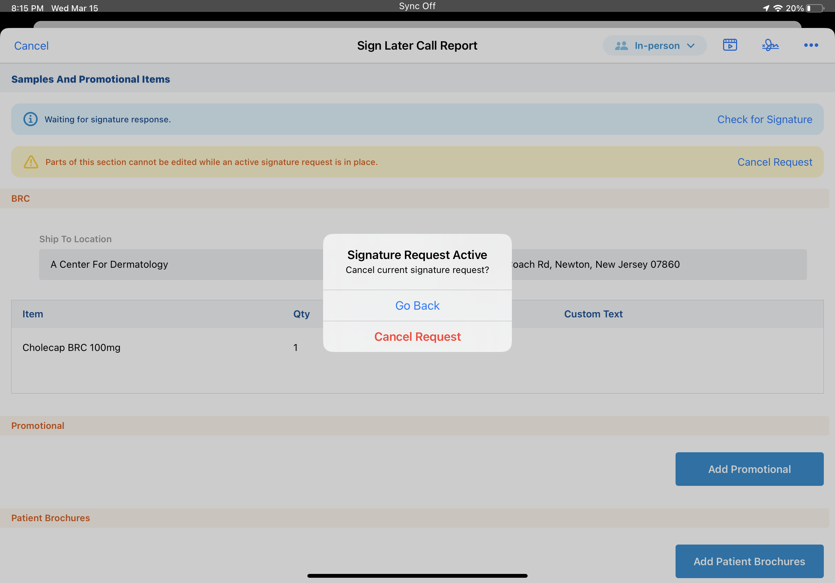Tap the people icon beside In-person
Viewport: 835px width, 583px height.
(x=621, y=46)
